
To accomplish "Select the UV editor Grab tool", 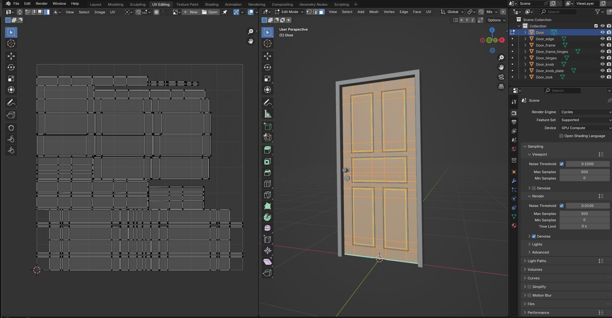I will (x=11, y=128).
